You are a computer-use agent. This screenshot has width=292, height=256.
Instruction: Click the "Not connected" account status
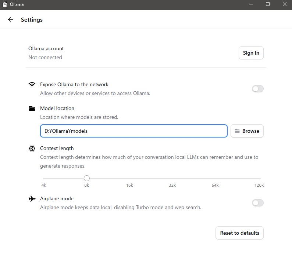pyautogui.click(x=45, y=58)
